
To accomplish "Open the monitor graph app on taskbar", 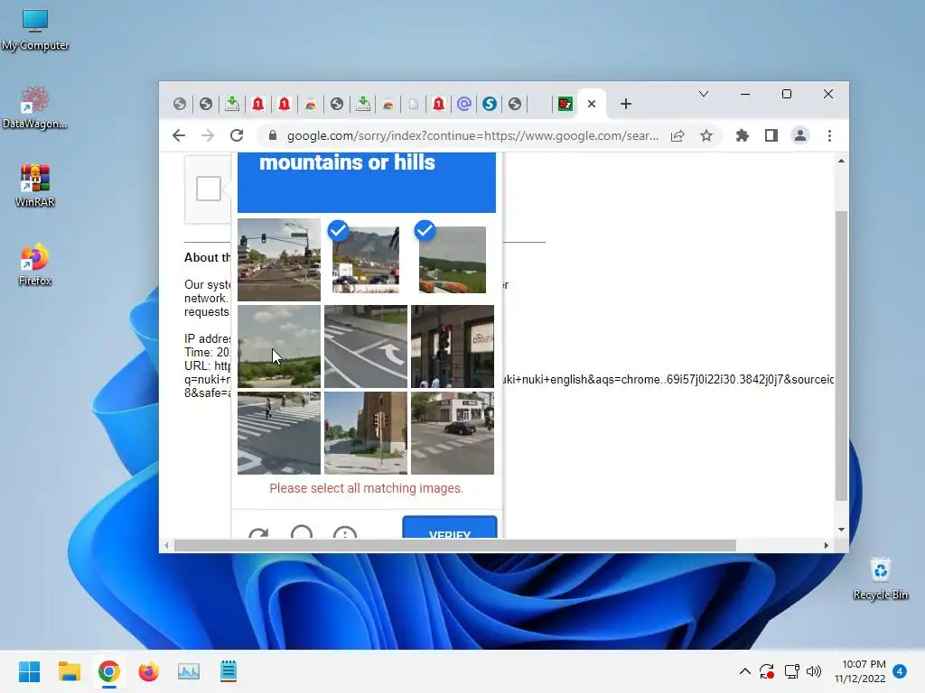I will tap(188, 671).
